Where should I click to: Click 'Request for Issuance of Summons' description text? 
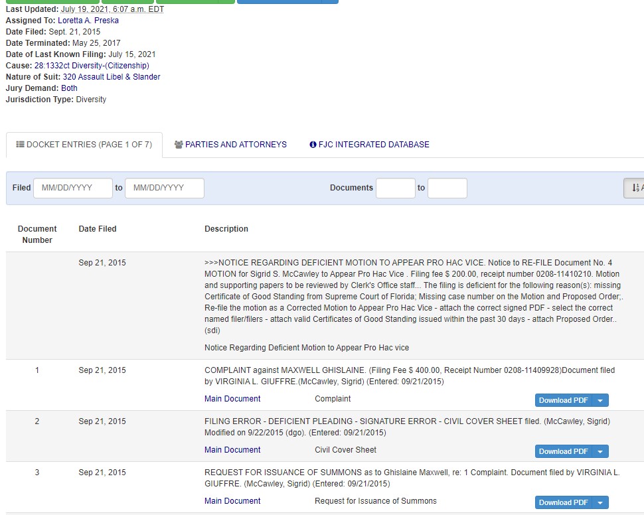[x=375, y=501]
